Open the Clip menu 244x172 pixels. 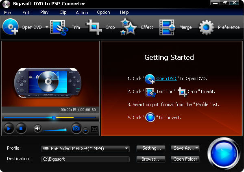[63, 13]
